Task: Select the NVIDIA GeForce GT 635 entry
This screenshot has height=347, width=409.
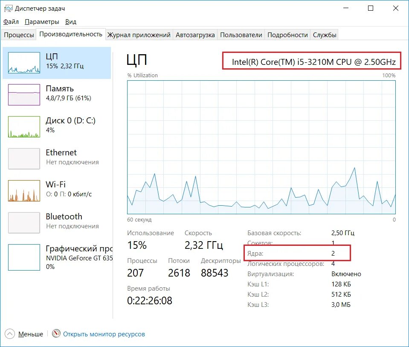Action: 57,257
